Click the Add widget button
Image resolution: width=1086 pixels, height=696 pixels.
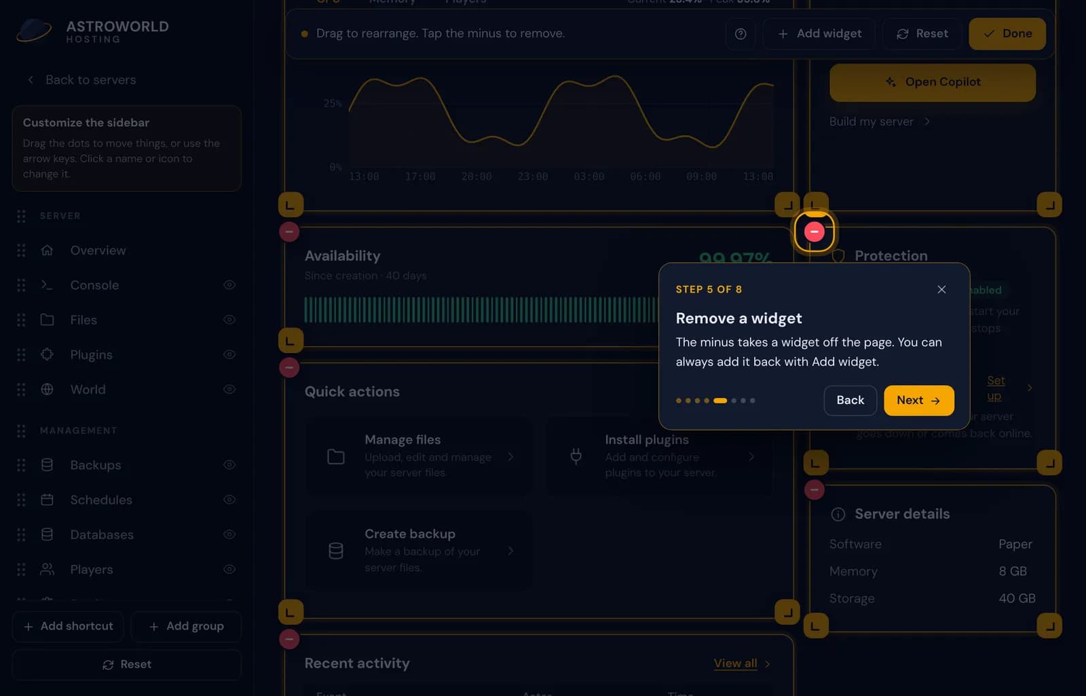click(819, 34)
